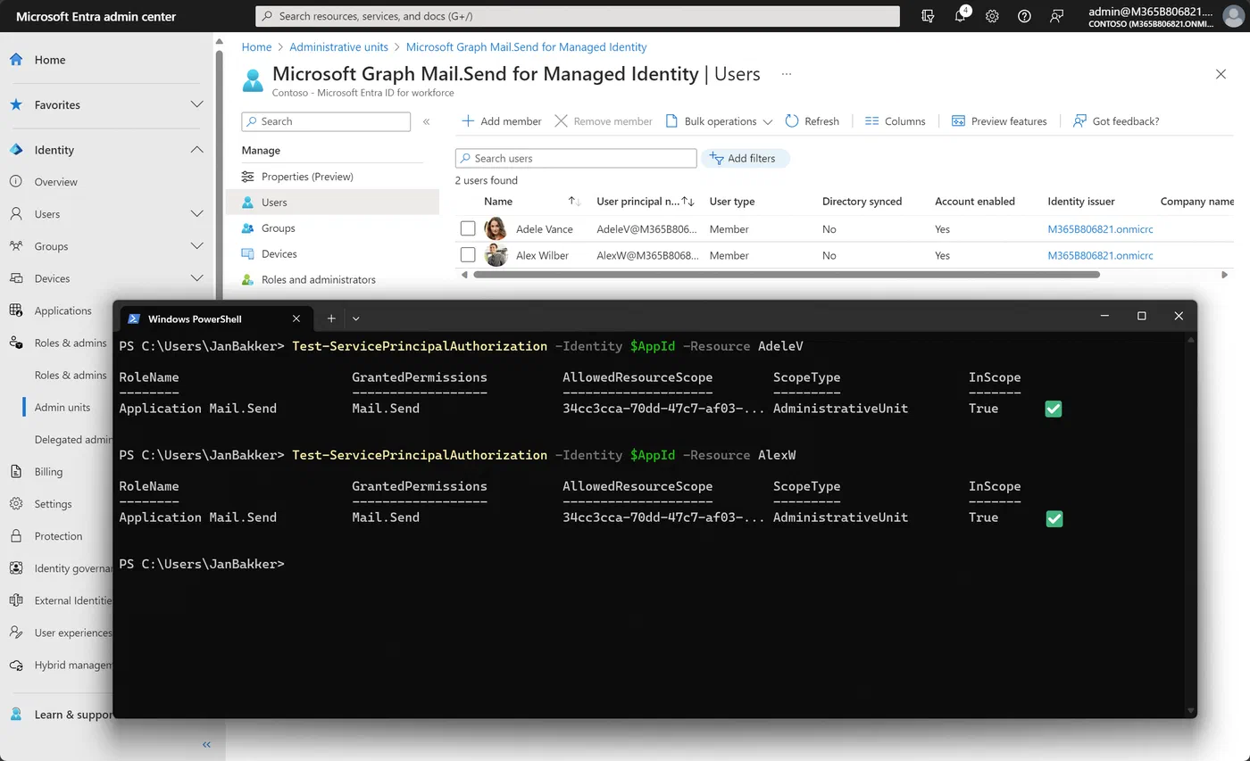Open Preview features in the toolbar
This screenshot has height=761, width=1250.
[x=999, y=121]
